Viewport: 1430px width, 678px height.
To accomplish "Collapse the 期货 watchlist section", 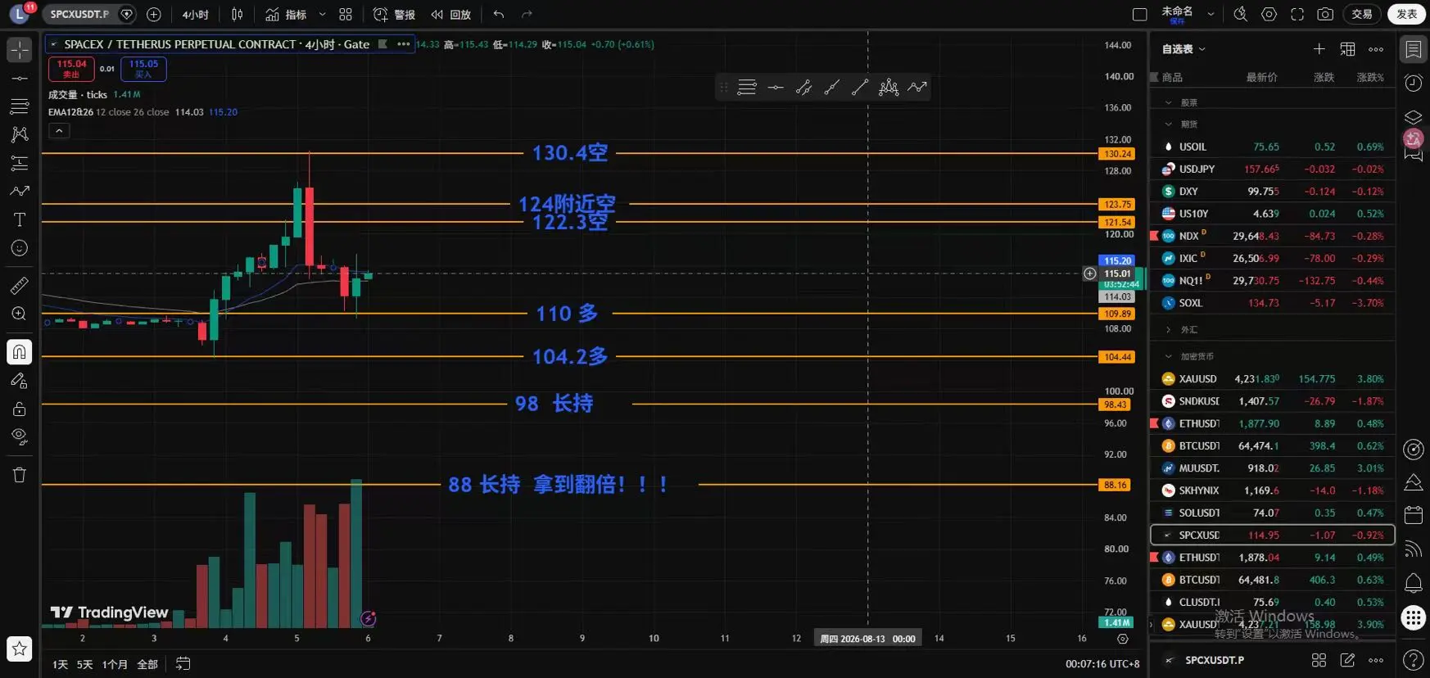I will 1169,124.
